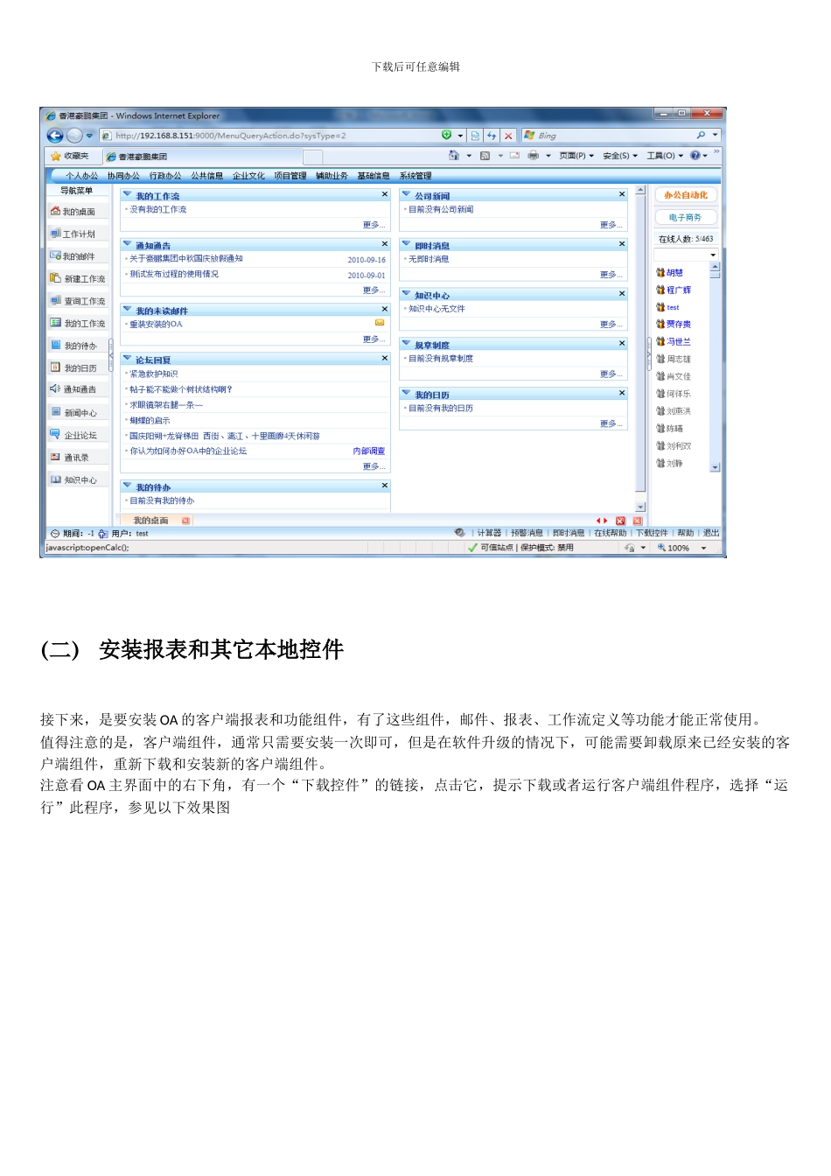Click the unread mail envelope icon next to 重装安装的OA
Screen dimensions: 831x1176
(x=380, y=323)
